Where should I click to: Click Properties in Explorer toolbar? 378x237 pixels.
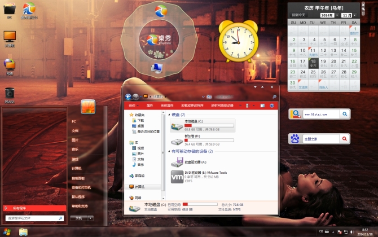point(150,106)
